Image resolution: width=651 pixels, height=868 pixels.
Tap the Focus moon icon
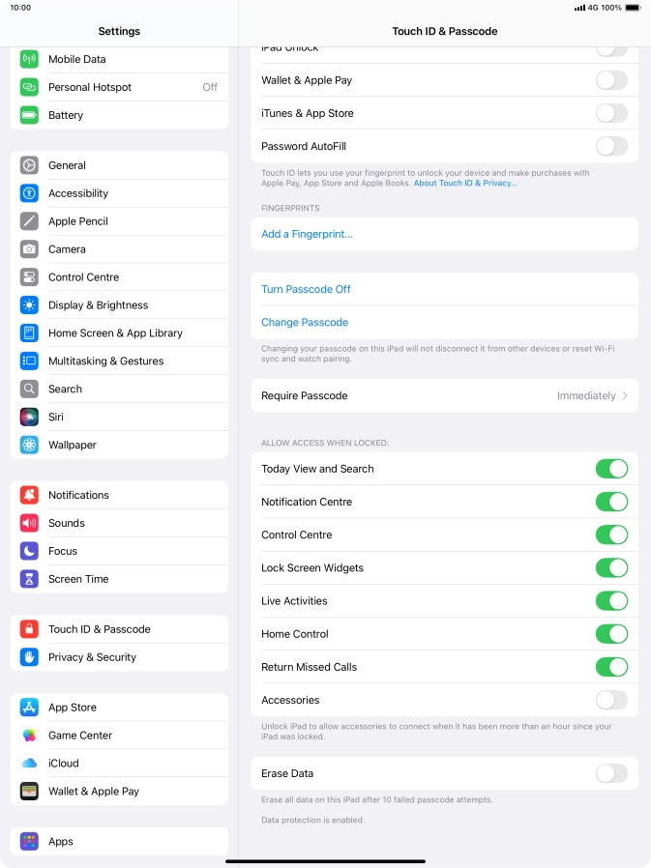[29, 551]
